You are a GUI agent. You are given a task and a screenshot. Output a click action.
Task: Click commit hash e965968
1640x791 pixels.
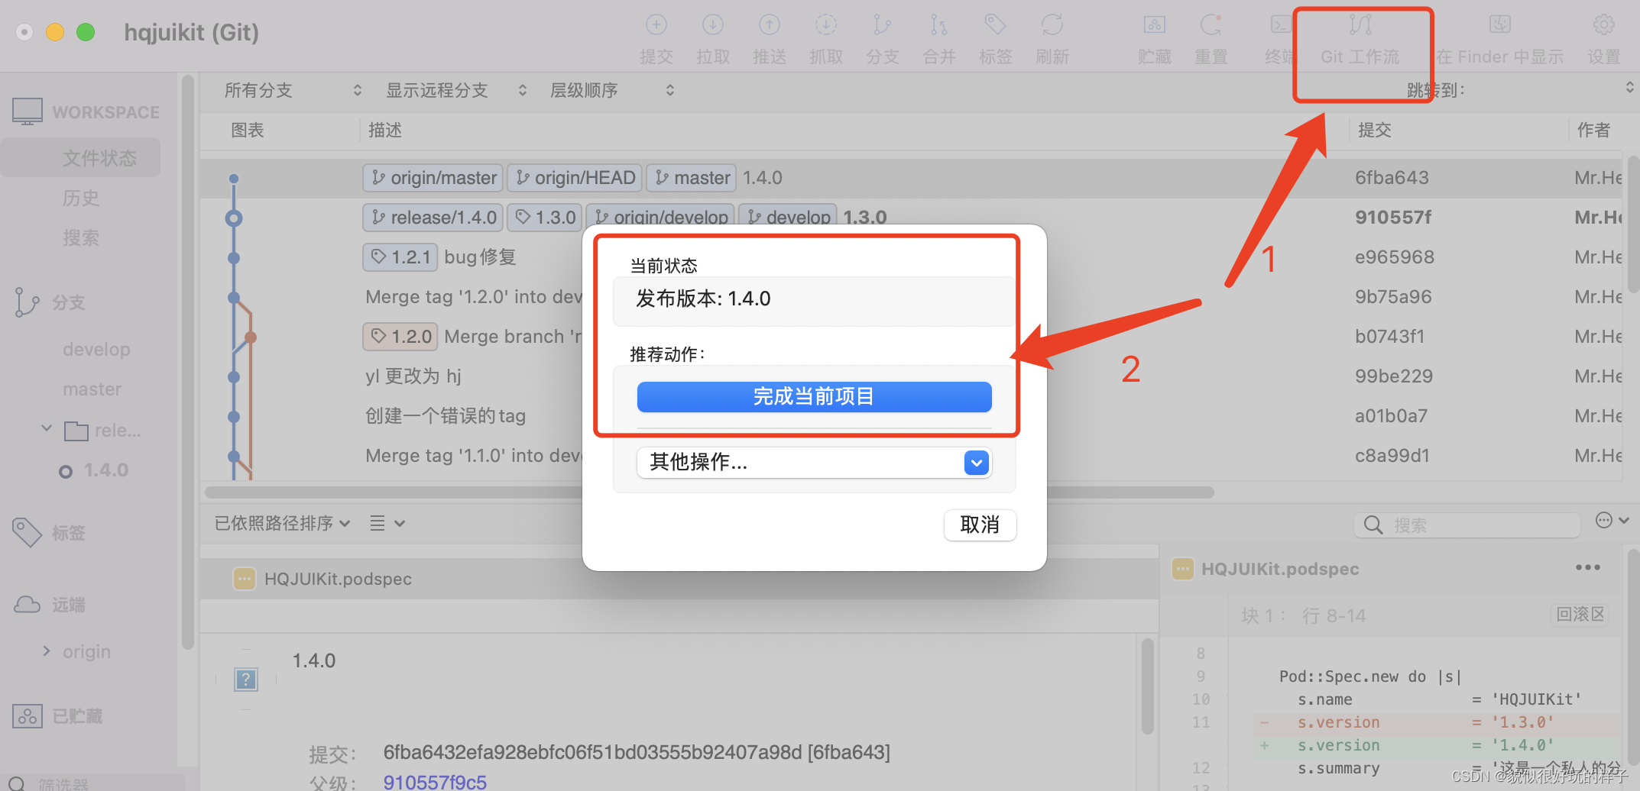(1395, 257)
